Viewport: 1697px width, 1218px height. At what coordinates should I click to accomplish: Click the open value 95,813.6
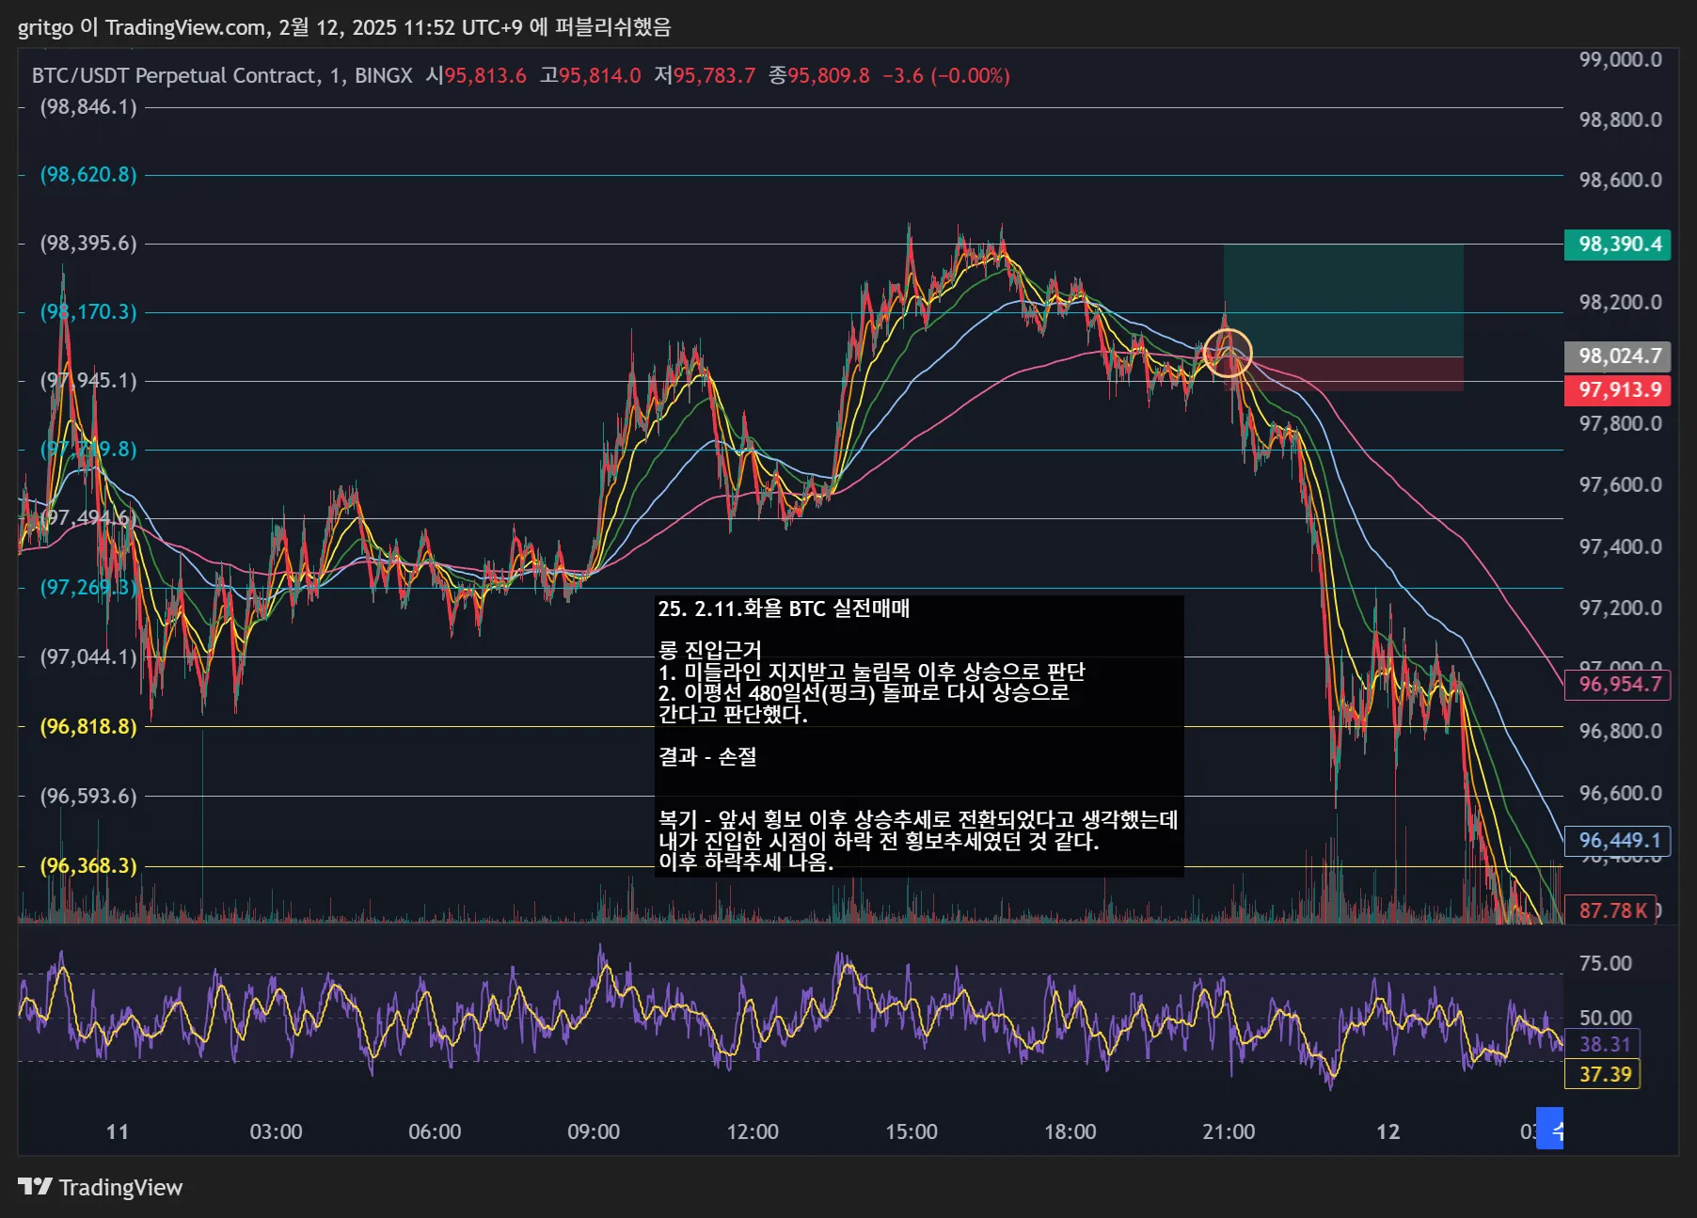tap(485, 75)
